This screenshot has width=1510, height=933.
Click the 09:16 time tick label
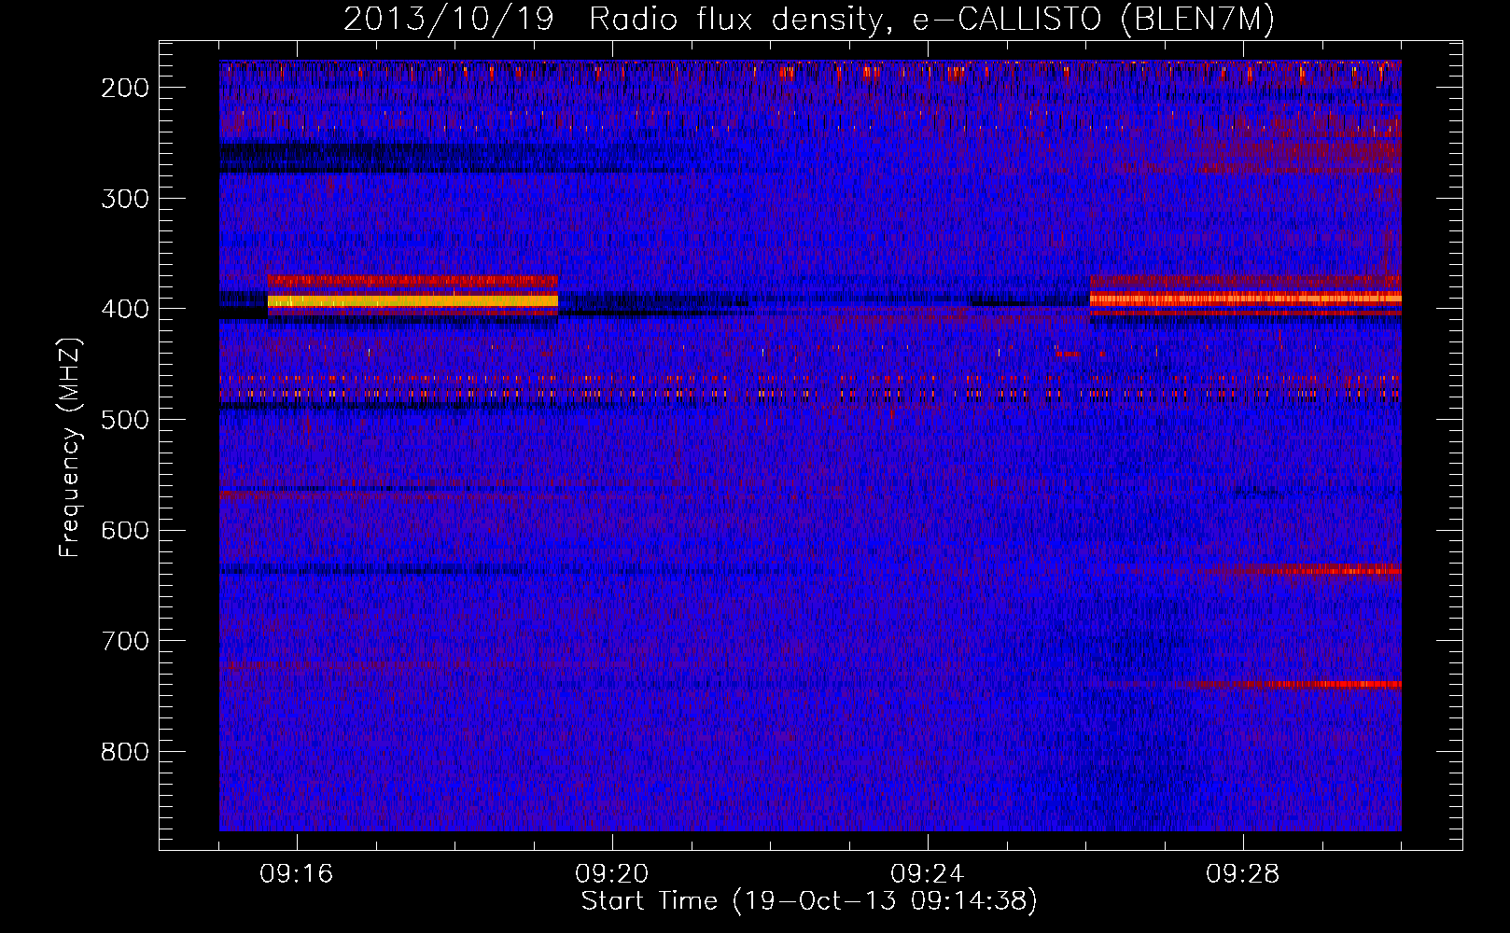pyautogui.click(x=297, y=874)
